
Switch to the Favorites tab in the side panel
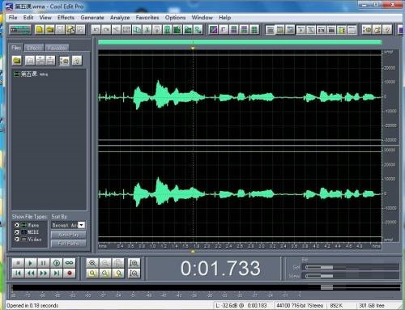tap(57, 48)
